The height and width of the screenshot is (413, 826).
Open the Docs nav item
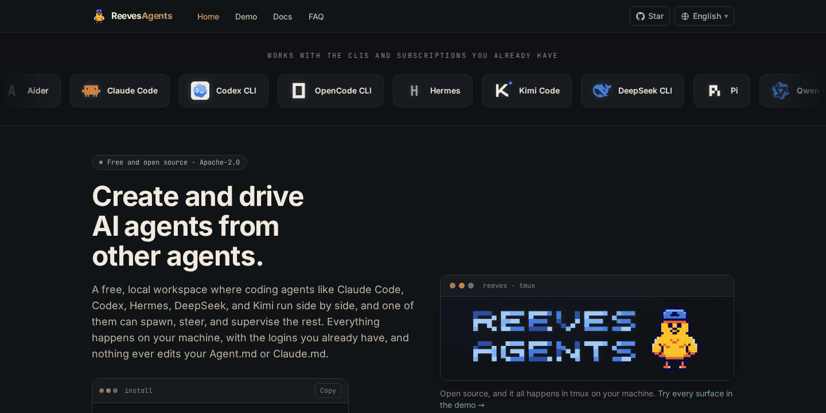pos(283,17)
